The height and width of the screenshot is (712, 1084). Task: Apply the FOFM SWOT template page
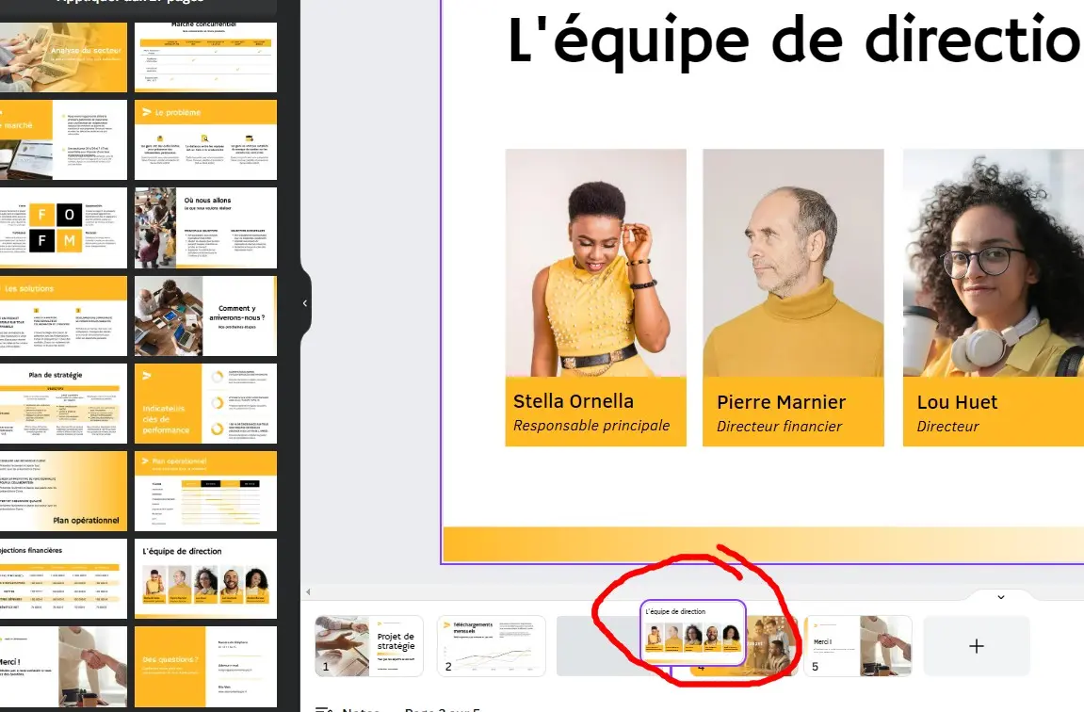coord(64,228)
